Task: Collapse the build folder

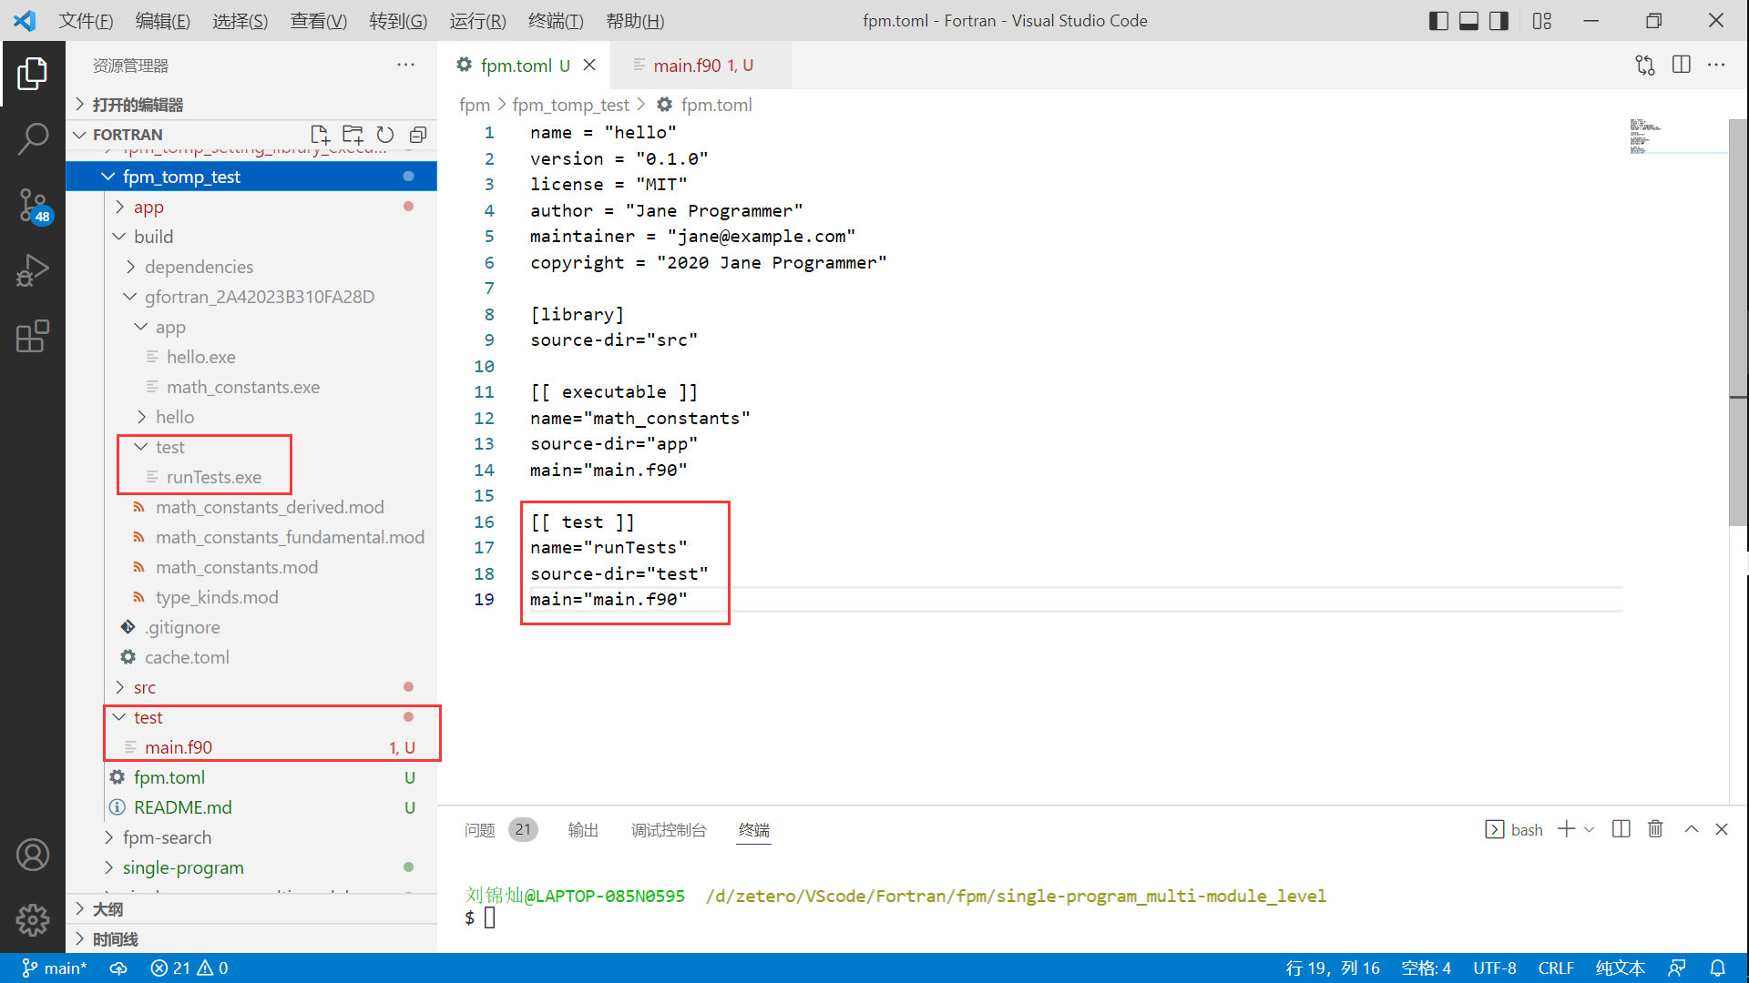Action: coord(153,237)
